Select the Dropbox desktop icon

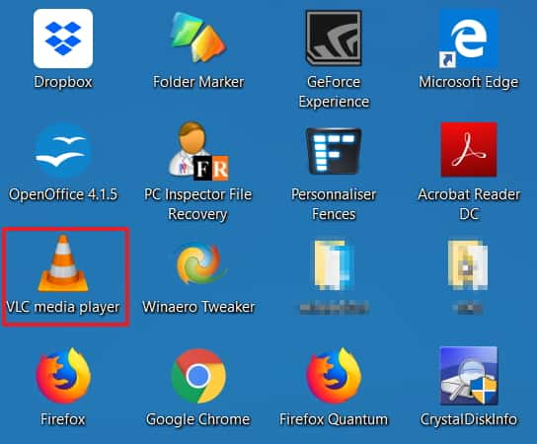(63, 38)
